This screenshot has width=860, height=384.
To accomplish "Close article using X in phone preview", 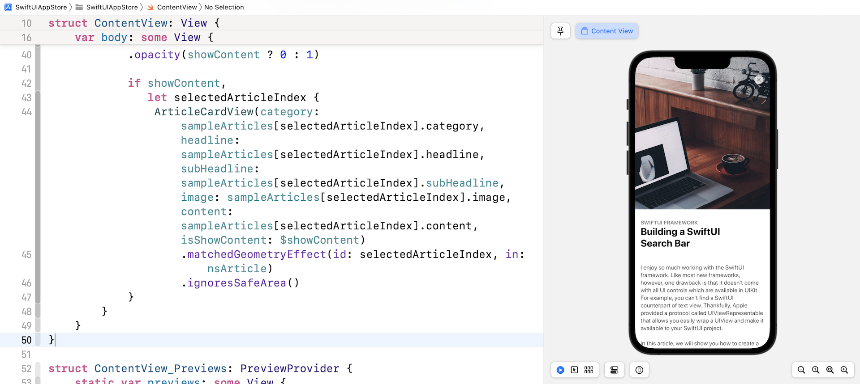I will [x=759, y=80].
